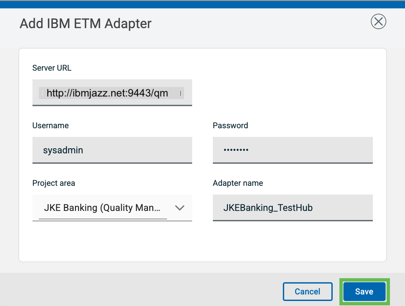The height and width of the screenshot is (306, 405).
Task: Click the Password label text
Action: coord(230,126)
